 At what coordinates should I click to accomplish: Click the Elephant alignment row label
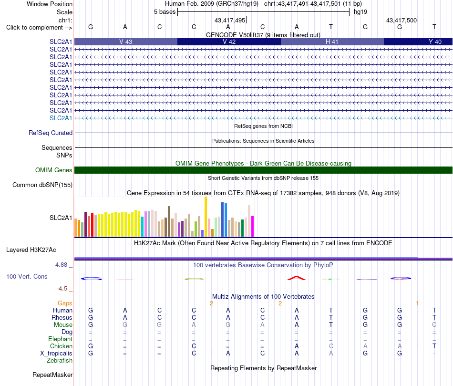pyautogui.click(x=60, y=339)
